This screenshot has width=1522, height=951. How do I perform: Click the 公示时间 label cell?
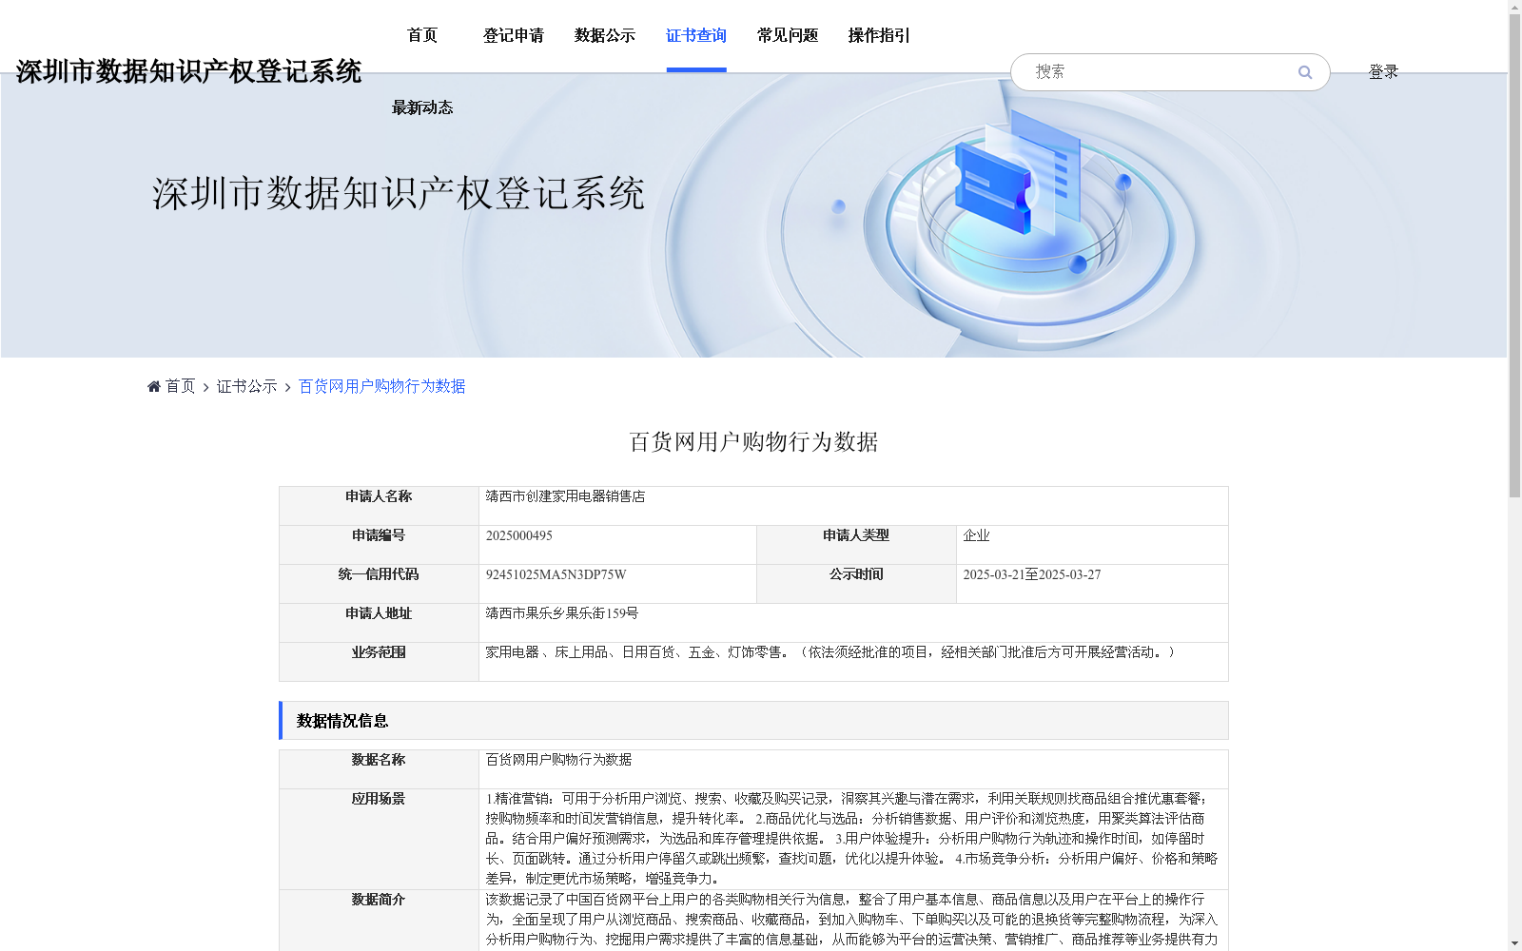[x=856, y=584]
